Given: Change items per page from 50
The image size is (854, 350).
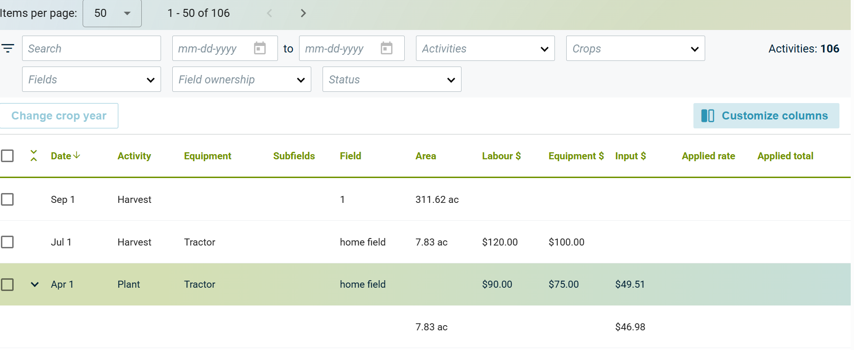Looking at the screenshot, I should (x=112, y=13).
